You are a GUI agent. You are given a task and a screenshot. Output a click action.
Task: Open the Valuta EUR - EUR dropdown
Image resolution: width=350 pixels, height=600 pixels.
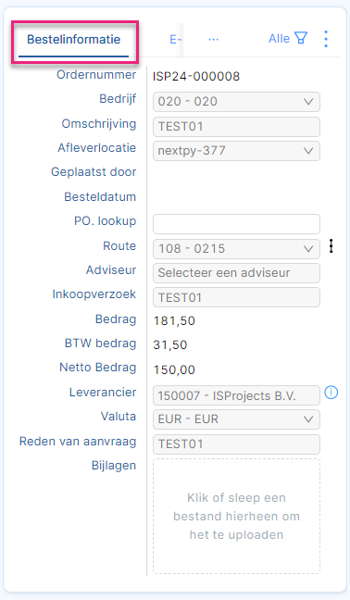point(236,419)
